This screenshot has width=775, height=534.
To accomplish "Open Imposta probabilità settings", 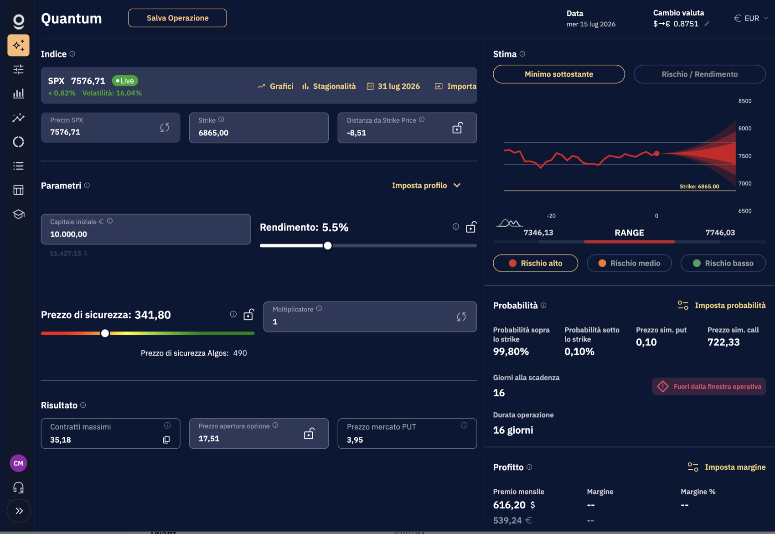I will 721,306.
